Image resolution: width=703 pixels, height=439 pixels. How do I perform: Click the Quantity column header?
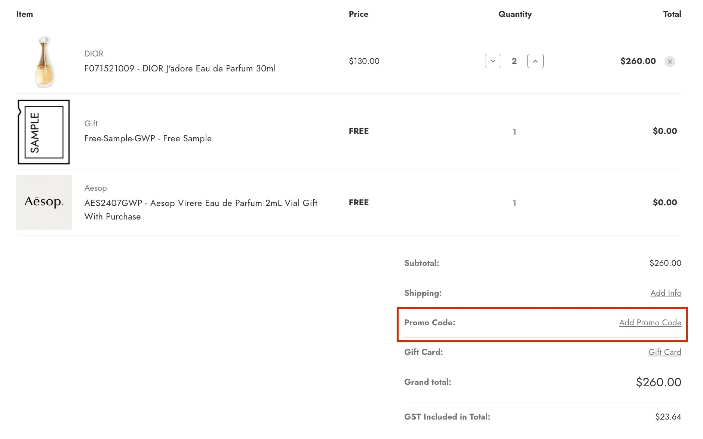click(x=515, y=14)
